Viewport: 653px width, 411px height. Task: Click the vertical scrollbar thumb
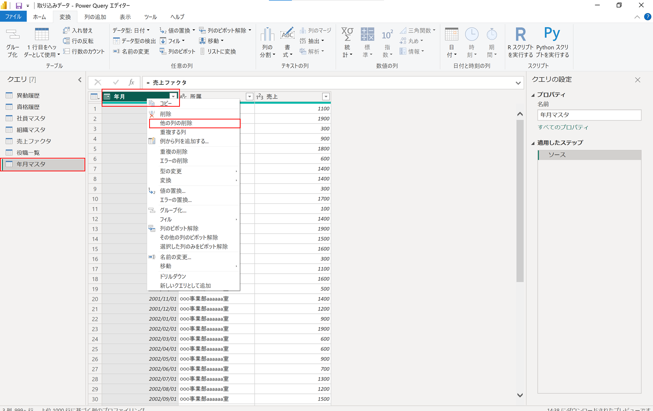(520, 201)
